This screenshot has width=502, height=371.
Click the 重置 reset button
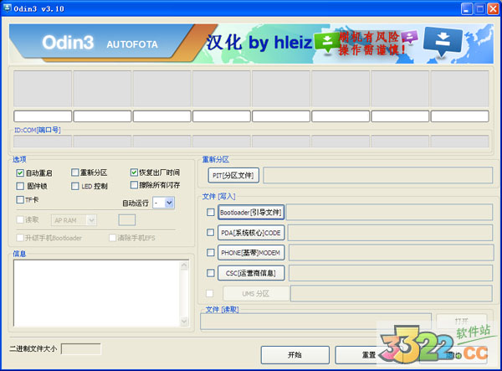[x=368, y=354]
